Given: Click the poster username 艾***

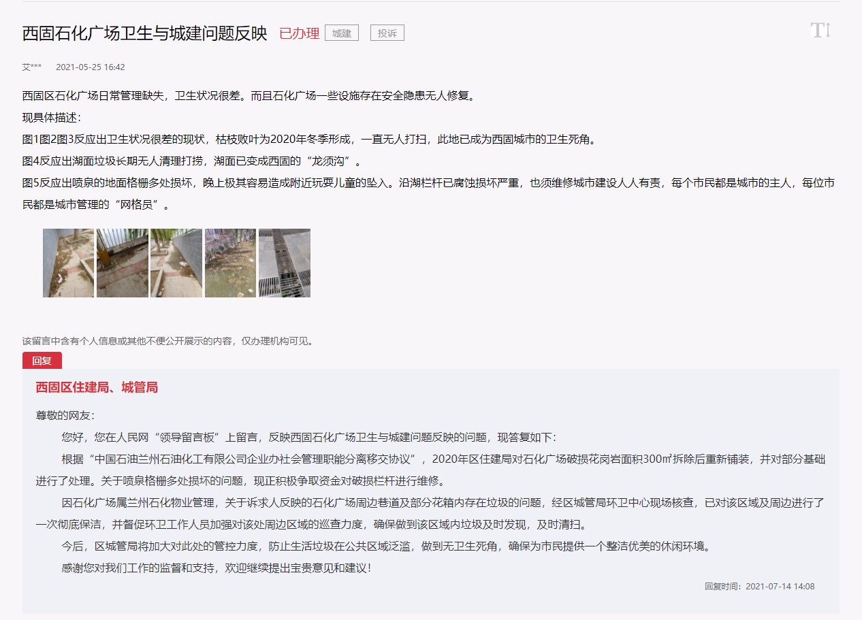Looking at the screenshot, I should 32,67.
